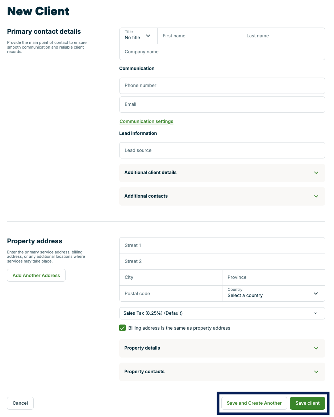Open the Sales Tax dropdown
This screenshot has height=417, width=334.
[222, 313]
